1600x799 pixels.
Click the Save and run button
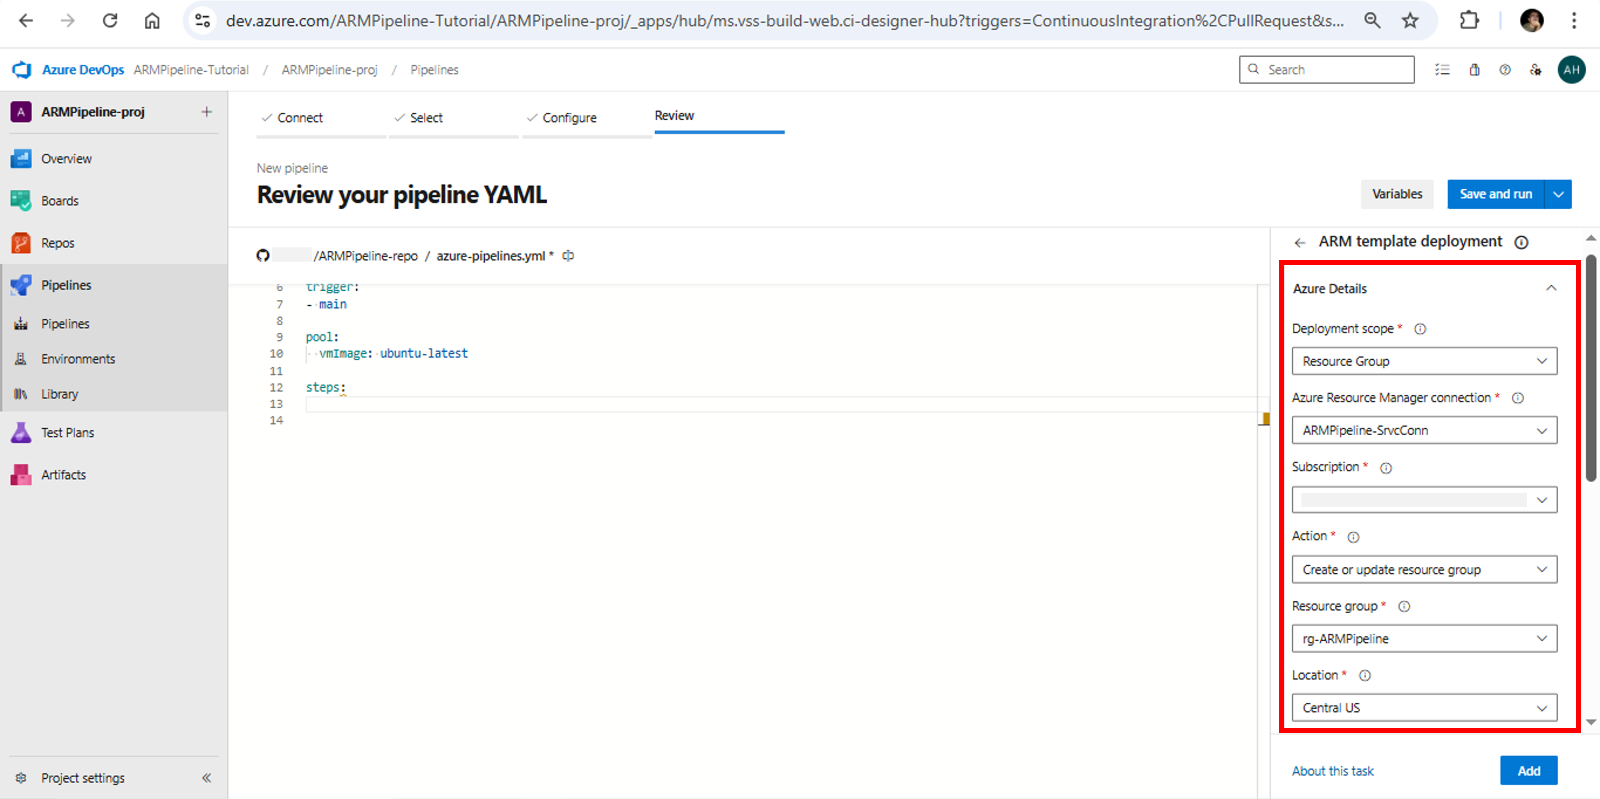(x=1496, y=194)
